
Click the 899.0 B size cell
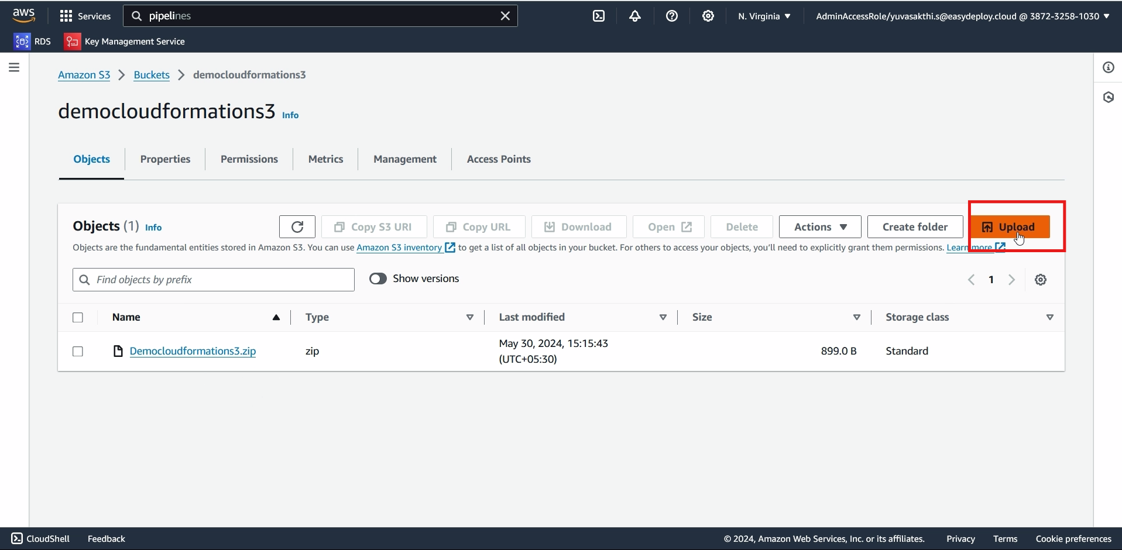[x=839, y=351]
